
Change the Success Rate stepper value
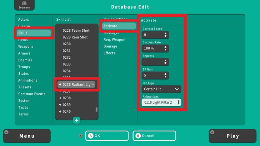point(165,48)
